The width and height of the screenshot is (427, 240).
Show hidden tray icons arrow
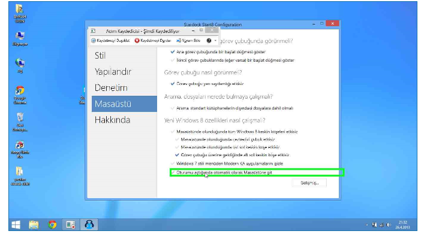(x=367, y=225)
